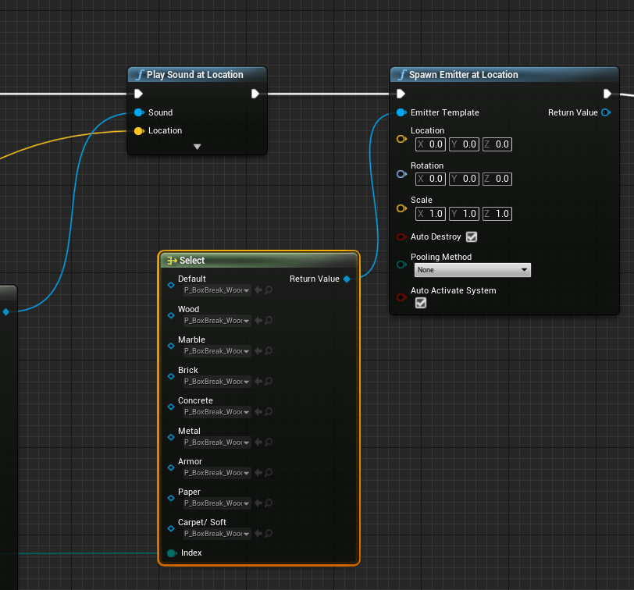Click the Rotation Z value field

pyautogui.click(x=497, y=179)
